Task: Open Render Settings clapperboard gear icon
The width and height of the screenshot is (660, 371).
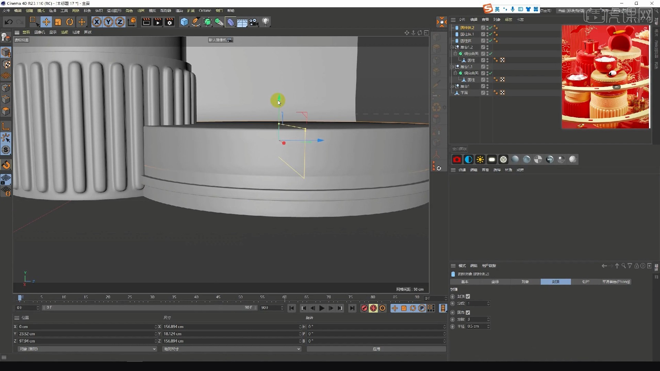Action: pyautogui.click(x=169, y=22)
